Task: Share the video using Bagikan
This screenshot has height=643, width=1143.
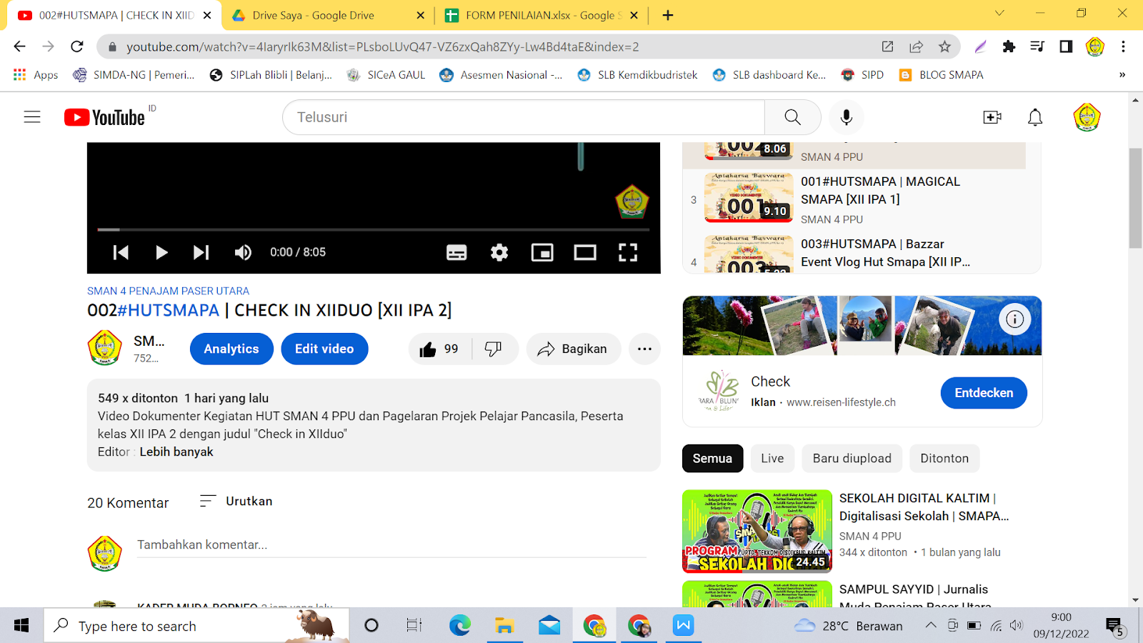Action: coord(574,349)
